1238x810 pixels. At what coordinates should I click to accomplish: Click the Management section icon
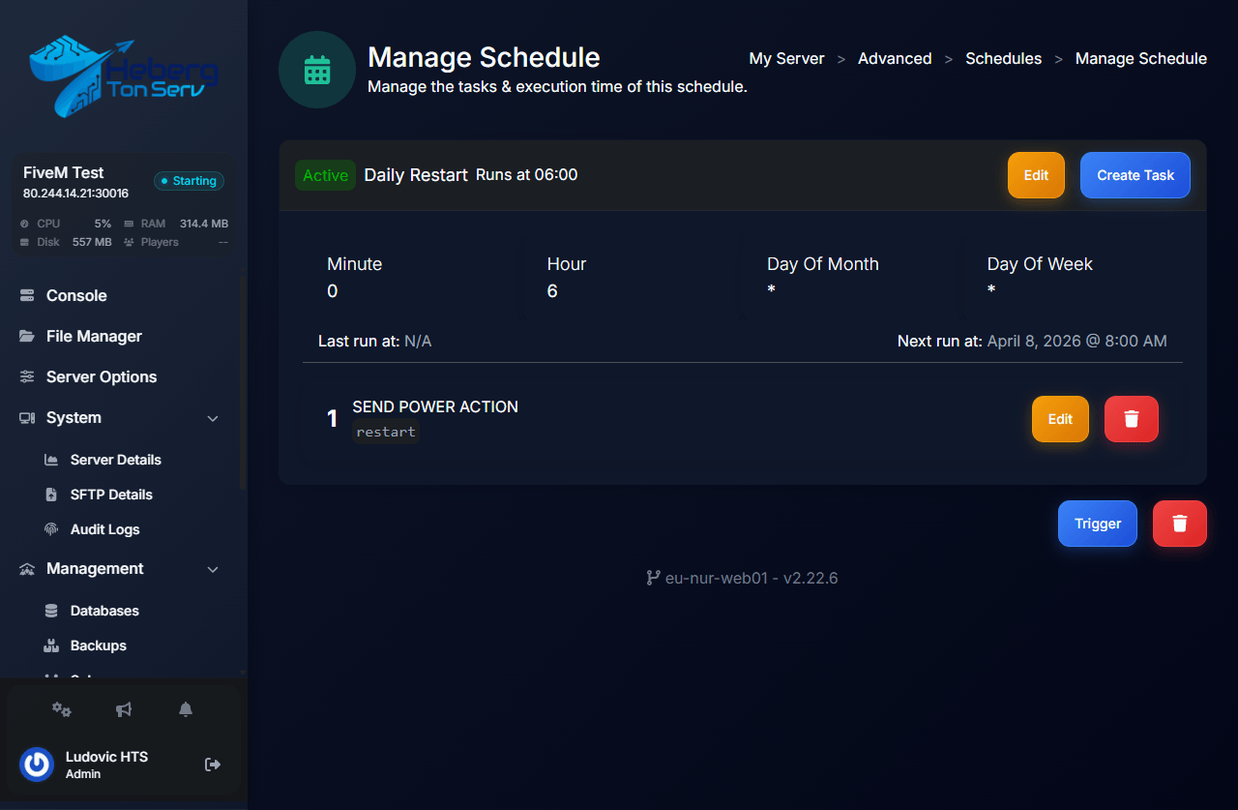click(27, 569)
